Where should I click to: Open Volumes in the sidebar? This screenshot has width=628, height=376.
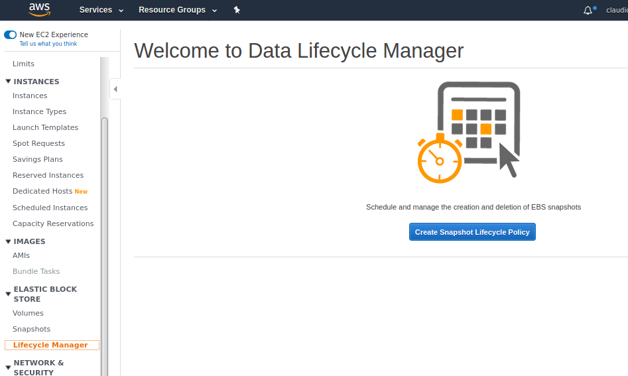[x=28, y=313]
